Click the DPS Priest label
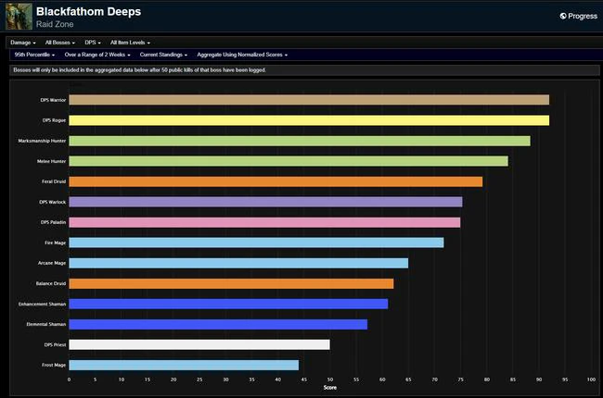Viewport: 603px width, 398px height. click(55, 345)
